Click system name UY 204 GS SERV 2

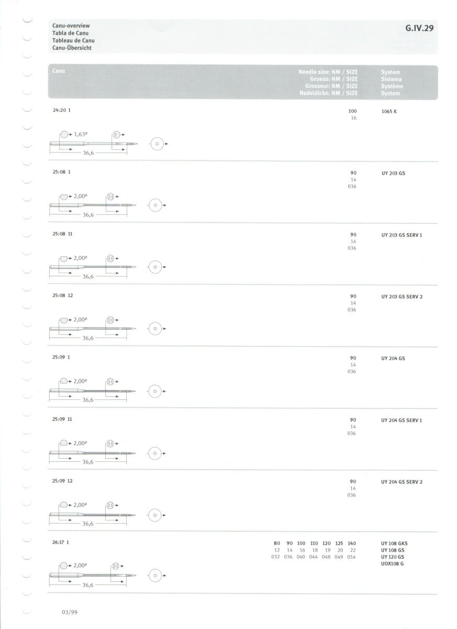[402, 482]
